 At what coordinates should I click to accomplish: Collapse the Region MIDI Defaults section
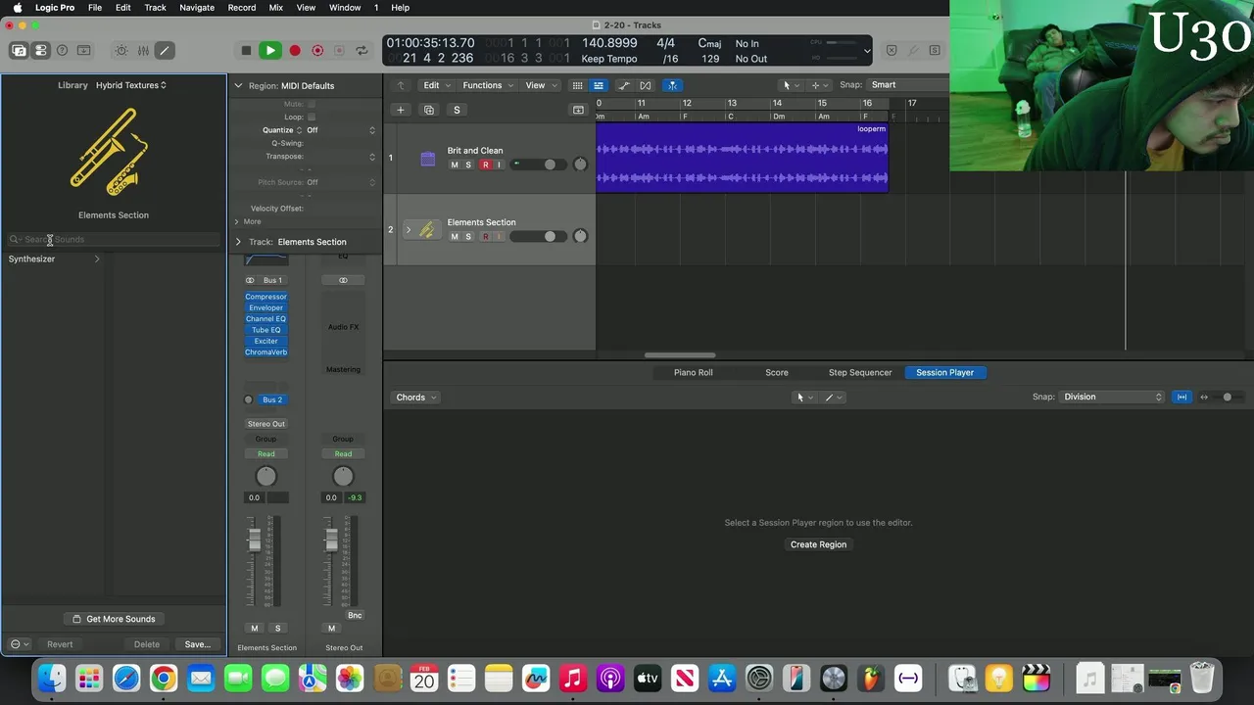pos(238,85)
